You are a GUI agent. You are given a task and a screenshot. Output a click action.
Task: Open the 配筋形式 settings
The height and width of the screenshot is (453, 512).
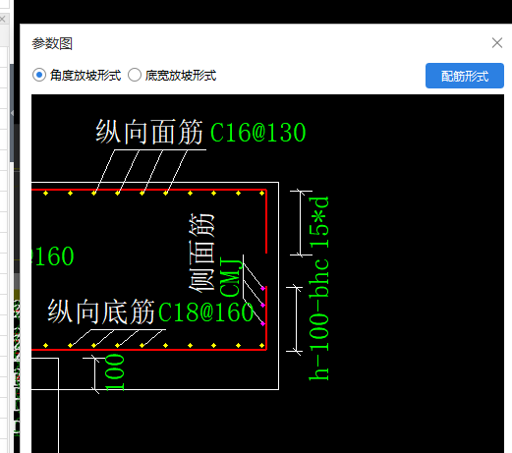click(465, 76)
